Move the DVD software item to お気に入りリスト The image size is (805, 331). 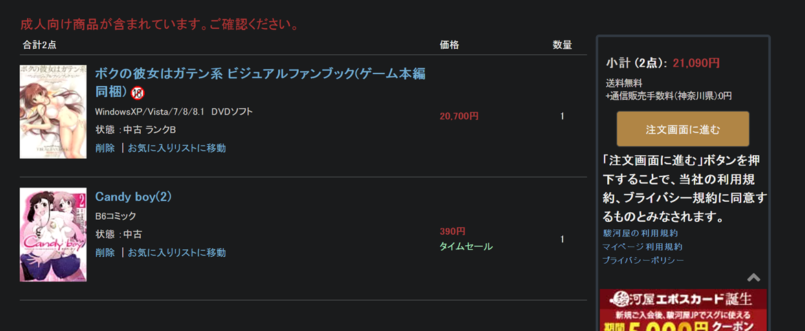(x=177, y=148)
